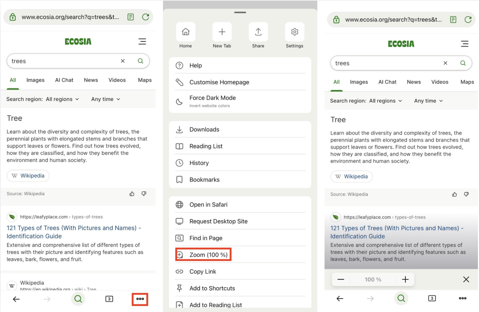Switch to Videos tab in right screen
Image resolution: width=479 pixels, height=312 pixels.
point(440,82)
